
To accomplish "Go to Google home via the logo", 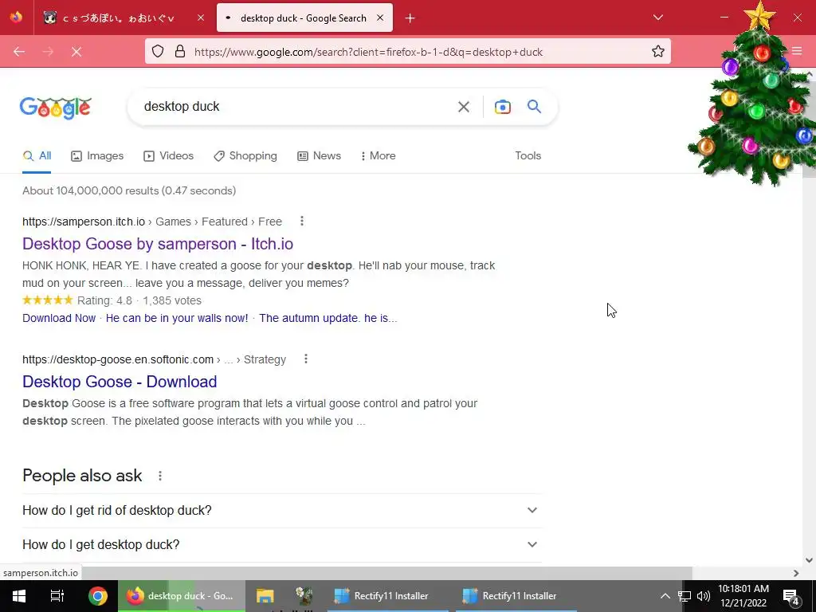I will (56, 108).
